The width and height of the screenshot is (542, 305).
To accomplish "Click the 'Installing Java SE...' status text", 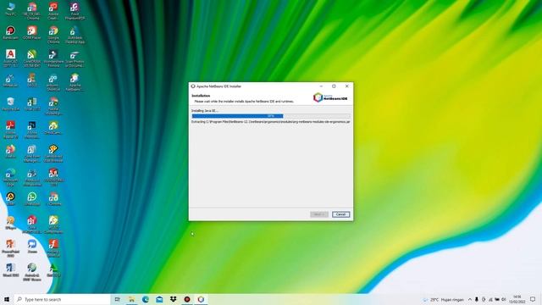I will point(205,111).
